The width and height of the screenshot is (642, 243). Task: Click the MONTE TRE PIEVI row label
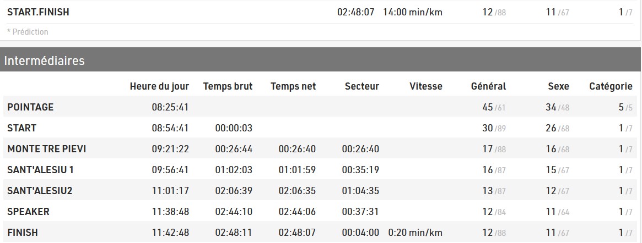point(46,149)
